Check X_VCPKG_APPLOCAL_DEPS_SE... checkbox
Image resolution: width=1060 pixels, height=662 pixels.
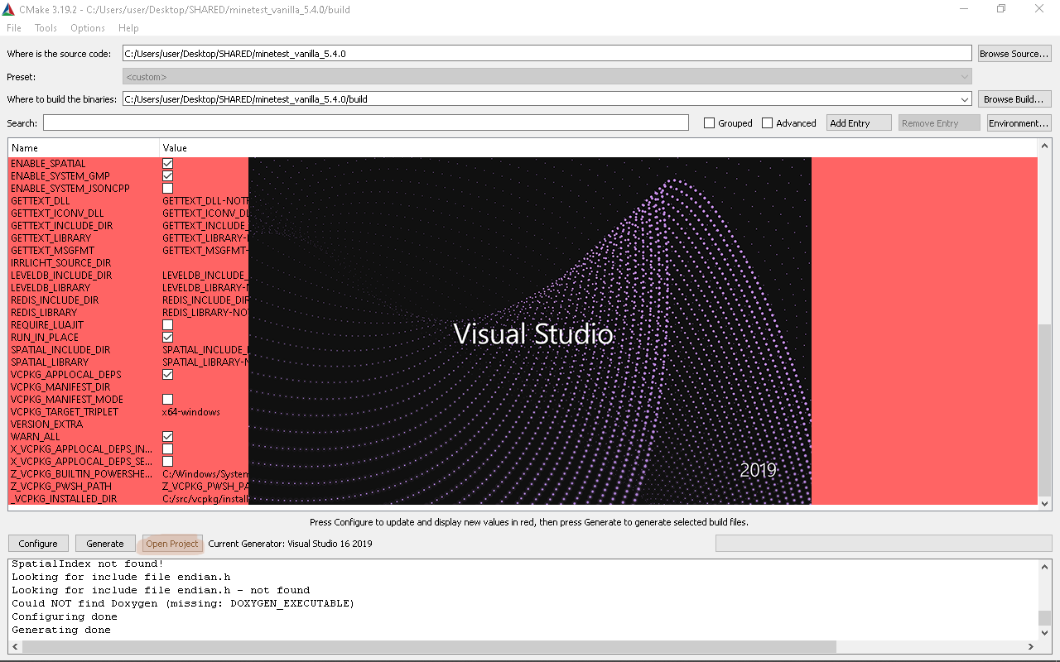click(167, 462)
